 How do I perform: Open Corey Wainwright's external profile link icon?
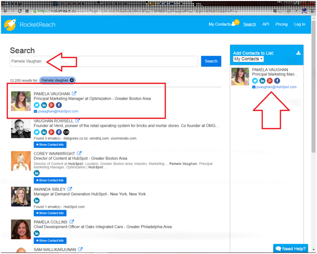pyautogui.click(x=79, y=154)
